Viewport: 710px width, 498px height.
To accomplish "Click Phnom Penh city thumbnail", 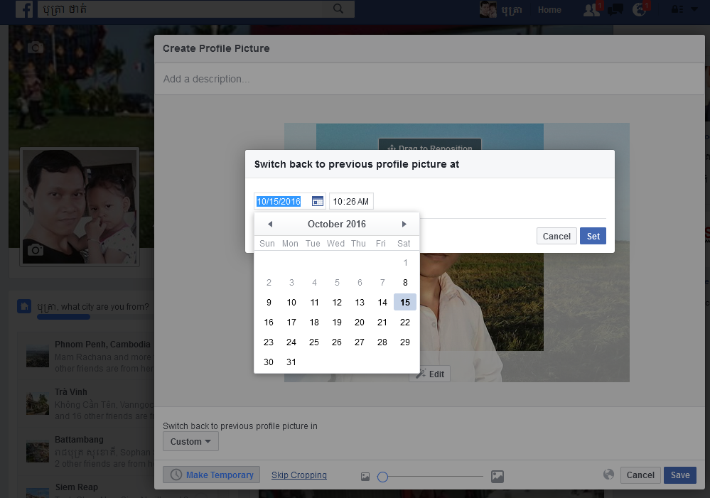I will (x=38, y=356).
